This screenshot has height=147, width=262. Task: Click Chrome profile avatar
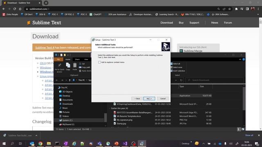point(253,9)
